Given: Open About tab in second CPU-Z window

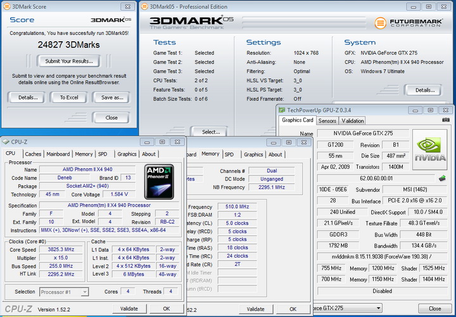Looking at the screenshot, I should coord(275,154).
